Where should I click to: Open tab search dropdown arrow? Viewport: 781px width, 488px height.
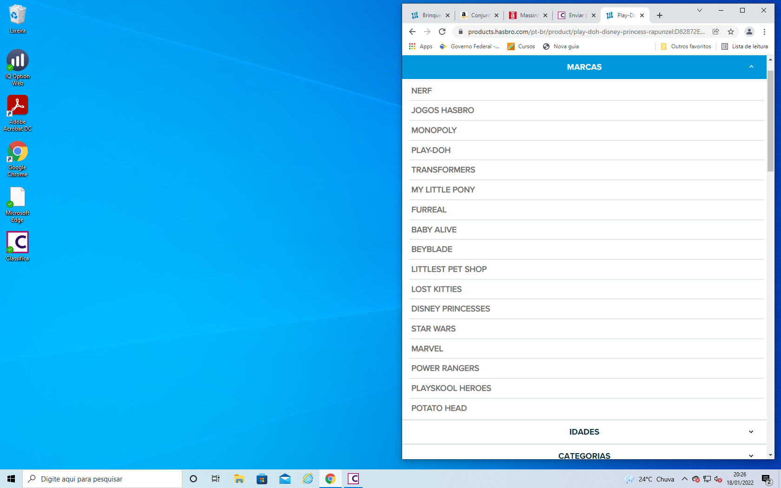point(699,10)
